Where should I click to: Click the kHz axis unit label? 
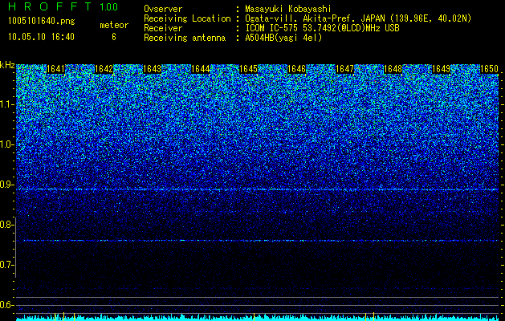tap(7, 65)
